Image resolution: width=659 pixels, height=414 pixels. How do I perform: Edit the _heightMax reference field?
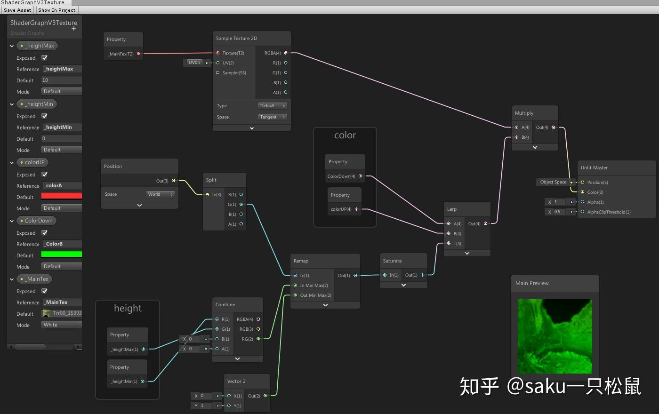(x=62, y=69)
